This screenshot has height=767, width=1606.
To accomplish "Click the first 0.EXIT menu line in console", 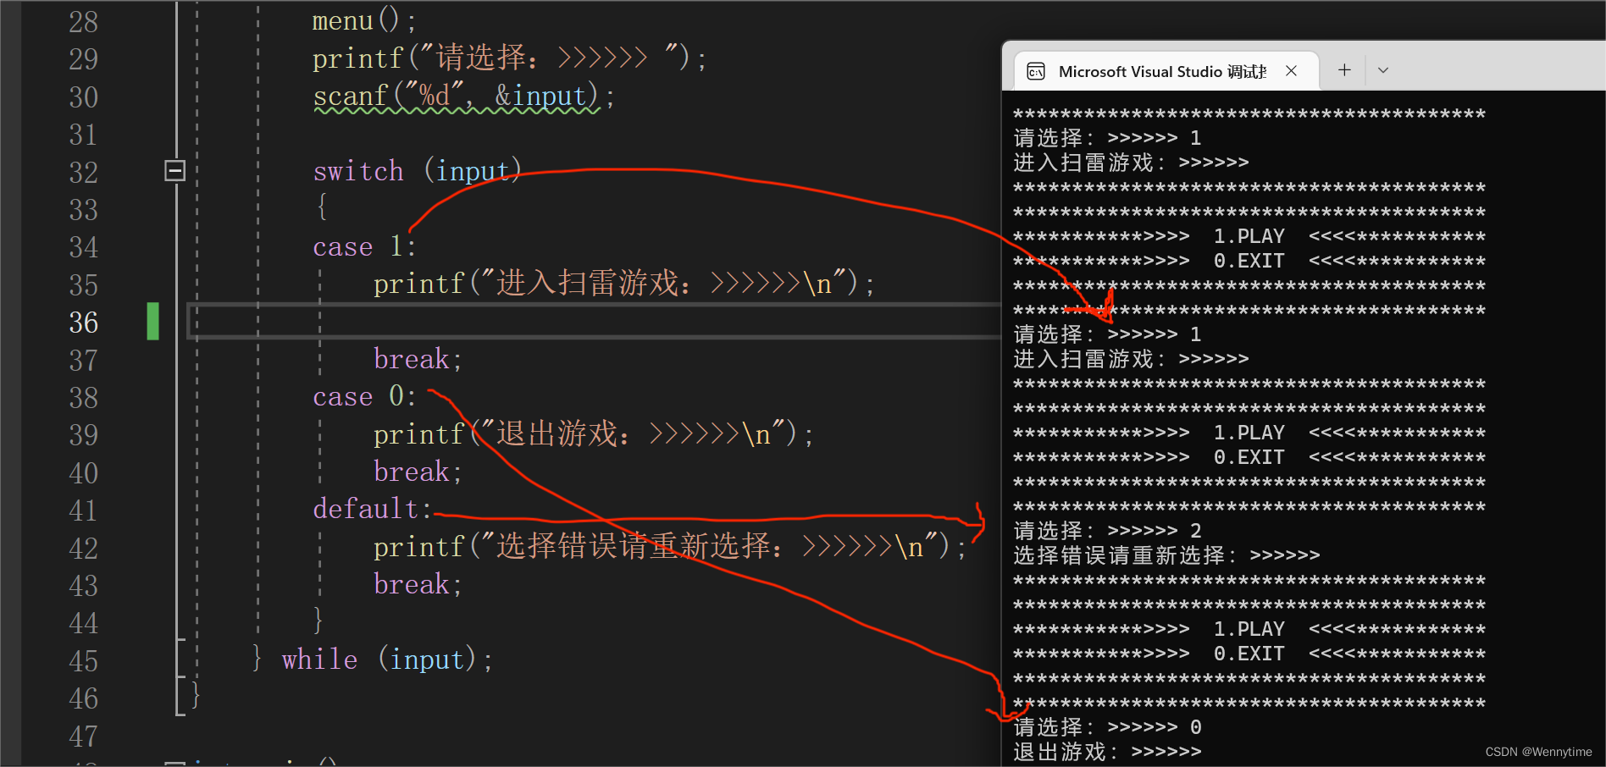I will [1249, 261].
